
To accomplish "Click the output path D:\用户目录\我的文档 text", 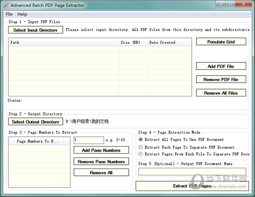I will coord(87,121).
